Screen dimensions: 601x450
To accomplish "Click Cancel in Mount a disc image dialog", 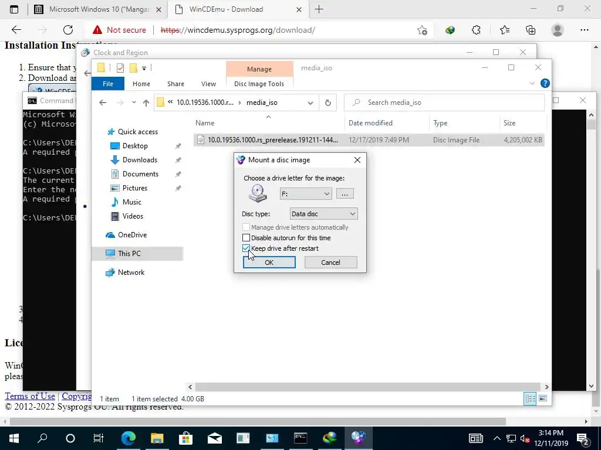I will [x=330, y=262].
